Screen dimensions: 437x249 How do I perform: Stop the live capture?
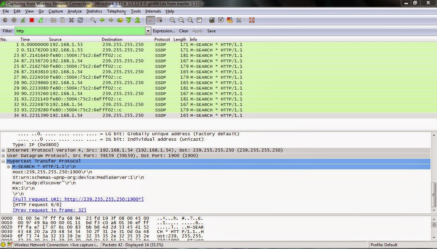[32, 20]
